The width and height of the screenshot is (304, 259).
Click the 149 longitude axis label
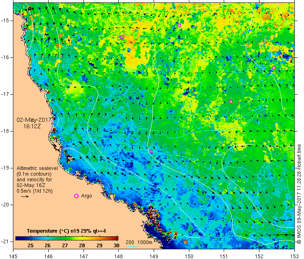click(154, 256)
